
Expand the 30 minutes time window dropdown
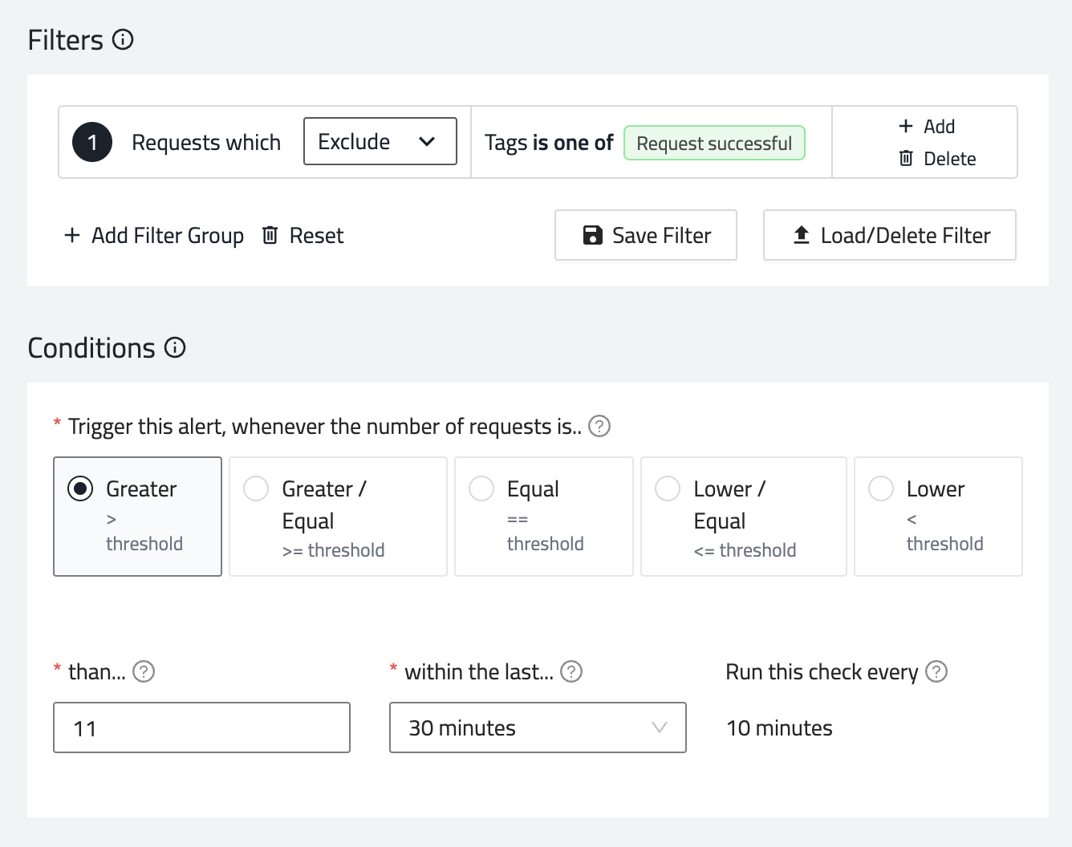coord(538,727)
